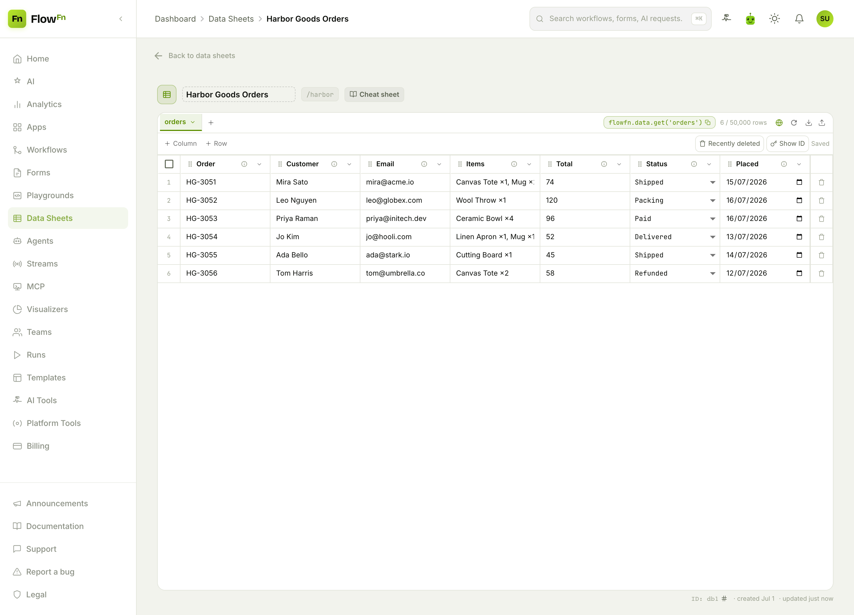Open Customer column menu chevron
This screenshot has height=615, width=854.
[349, 164]
